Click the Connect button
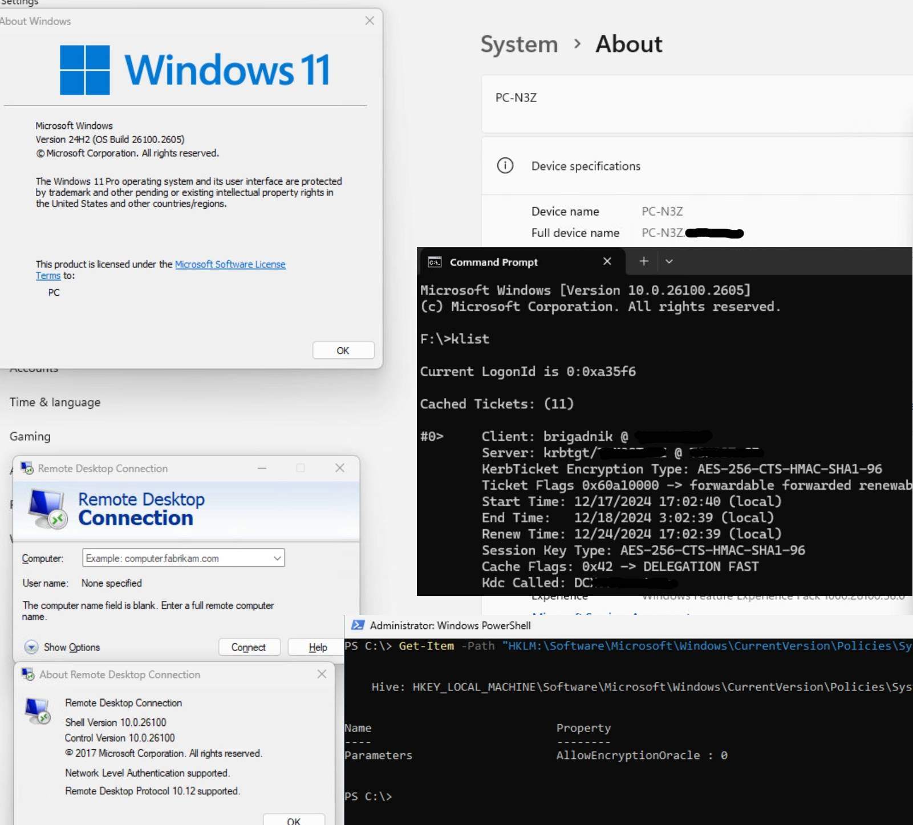Viewport: 913px width, 825px height. coord(249,647)
